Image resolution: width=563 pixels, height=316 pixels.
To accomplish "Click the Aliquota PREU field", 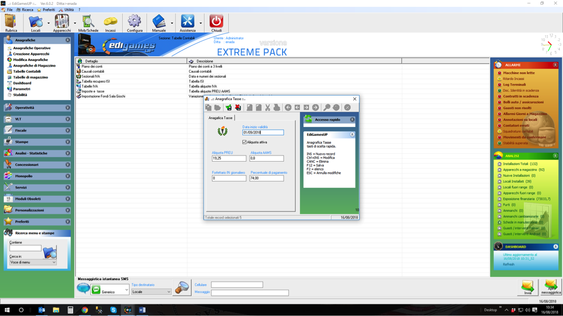I will [229, 158].
